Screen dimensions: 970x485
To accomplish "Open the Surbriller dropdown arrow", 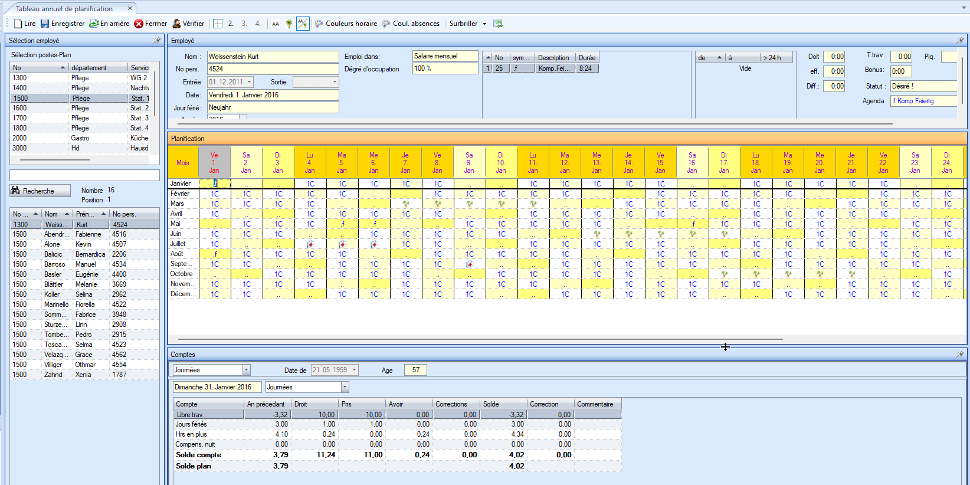I will click(x=484, y=24).
